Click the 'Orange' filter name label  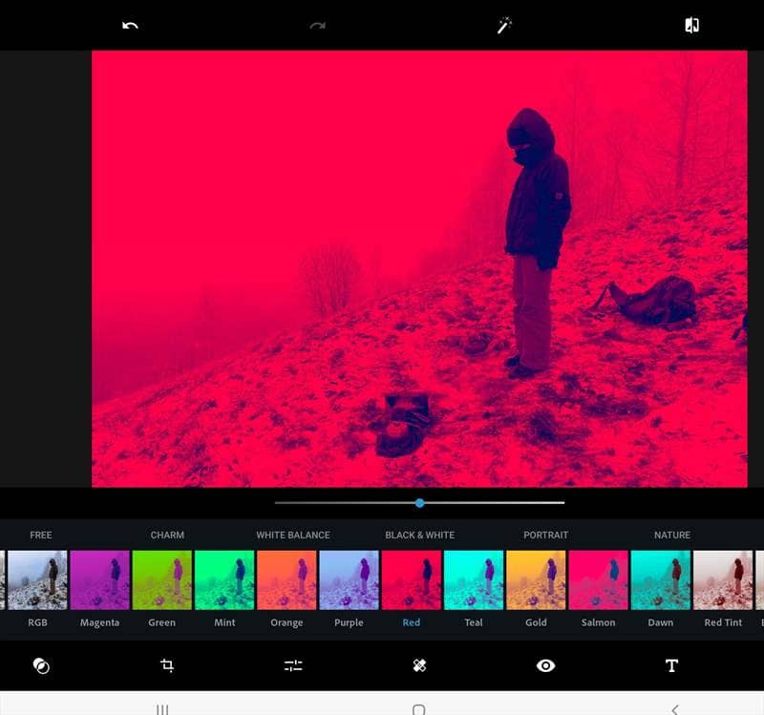287,623
